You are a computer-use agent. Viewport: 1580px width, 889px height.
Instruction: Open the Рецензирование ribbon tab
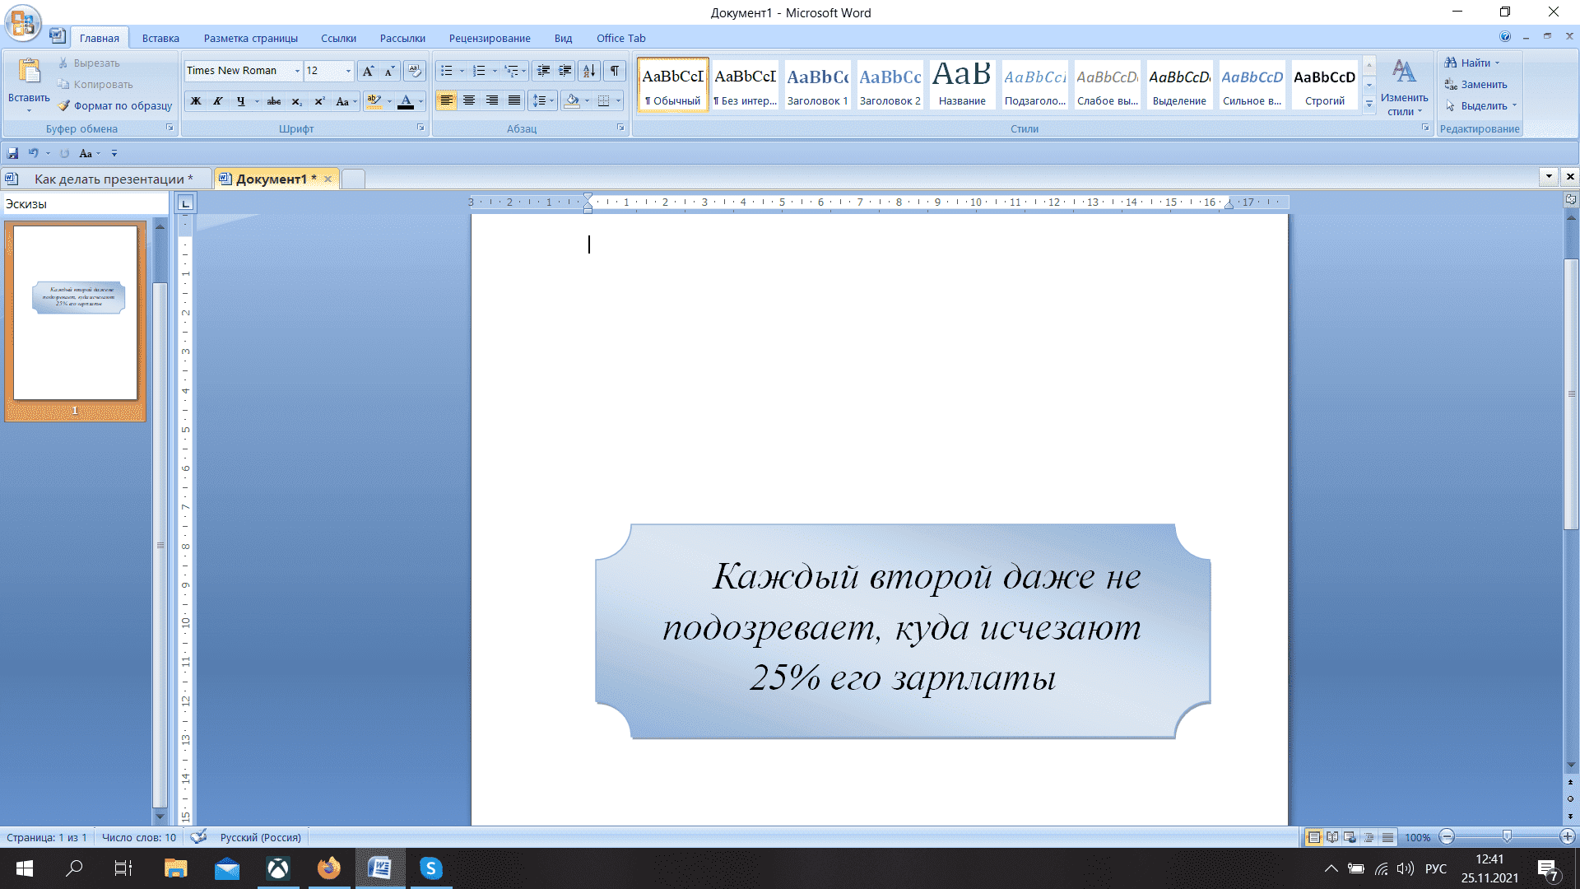[x=493, y=38]
